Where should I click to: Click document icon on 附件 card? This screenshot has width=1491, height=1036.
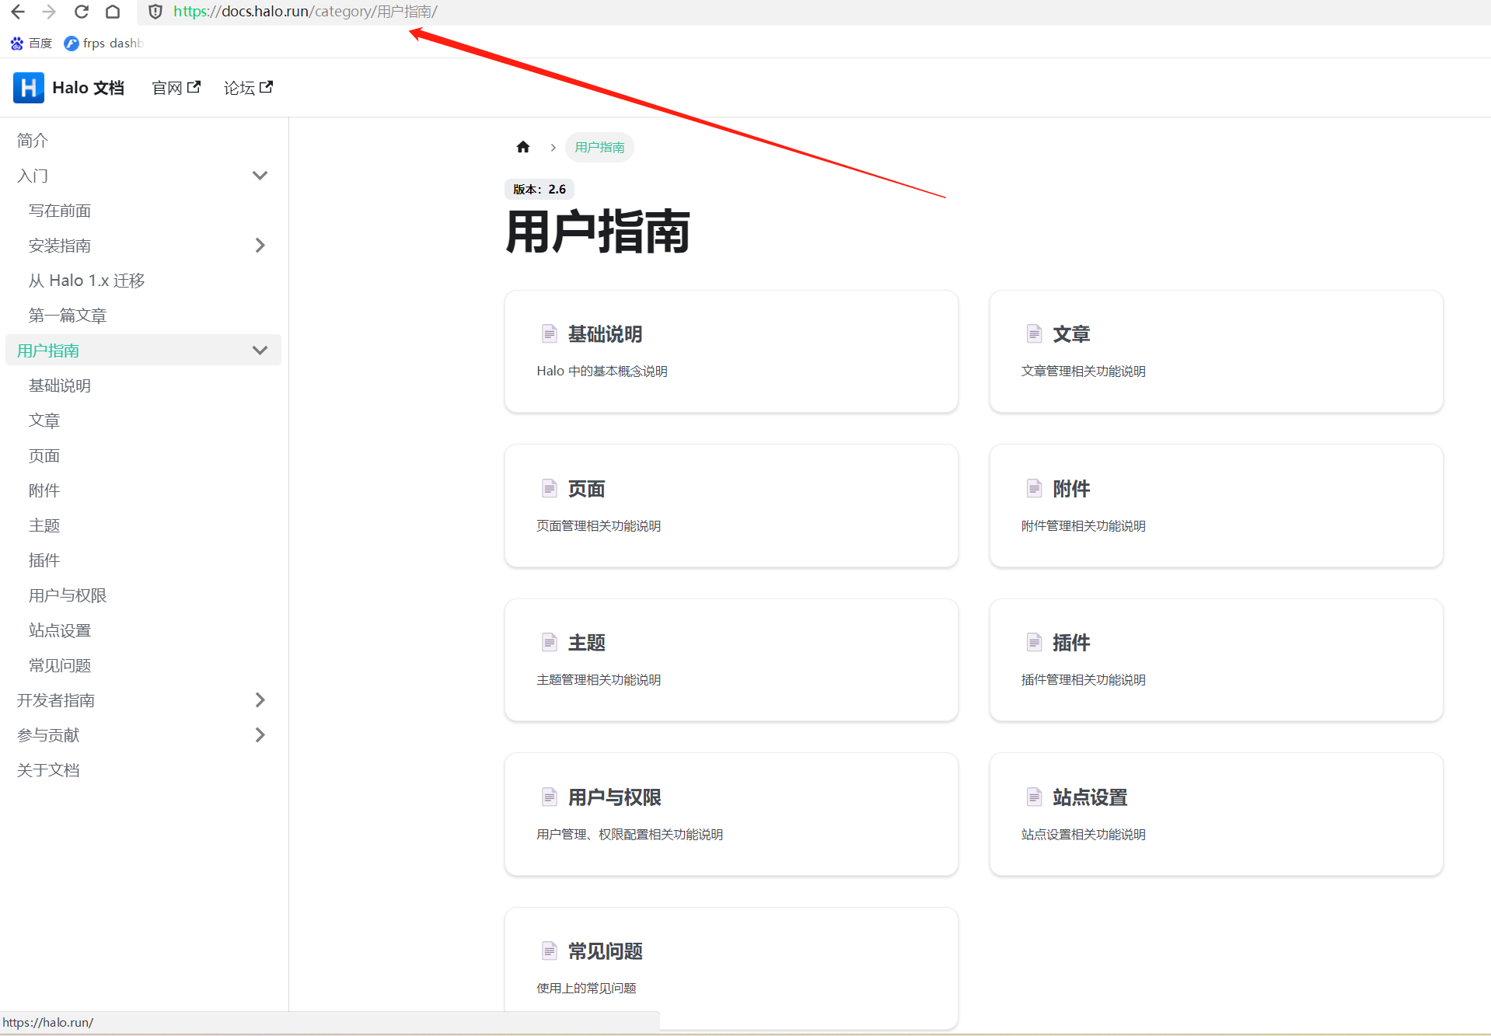[1034, 488]
